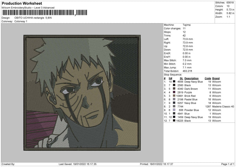Click the swatch for 1459 Deep Navy Blue

(174, 117)
